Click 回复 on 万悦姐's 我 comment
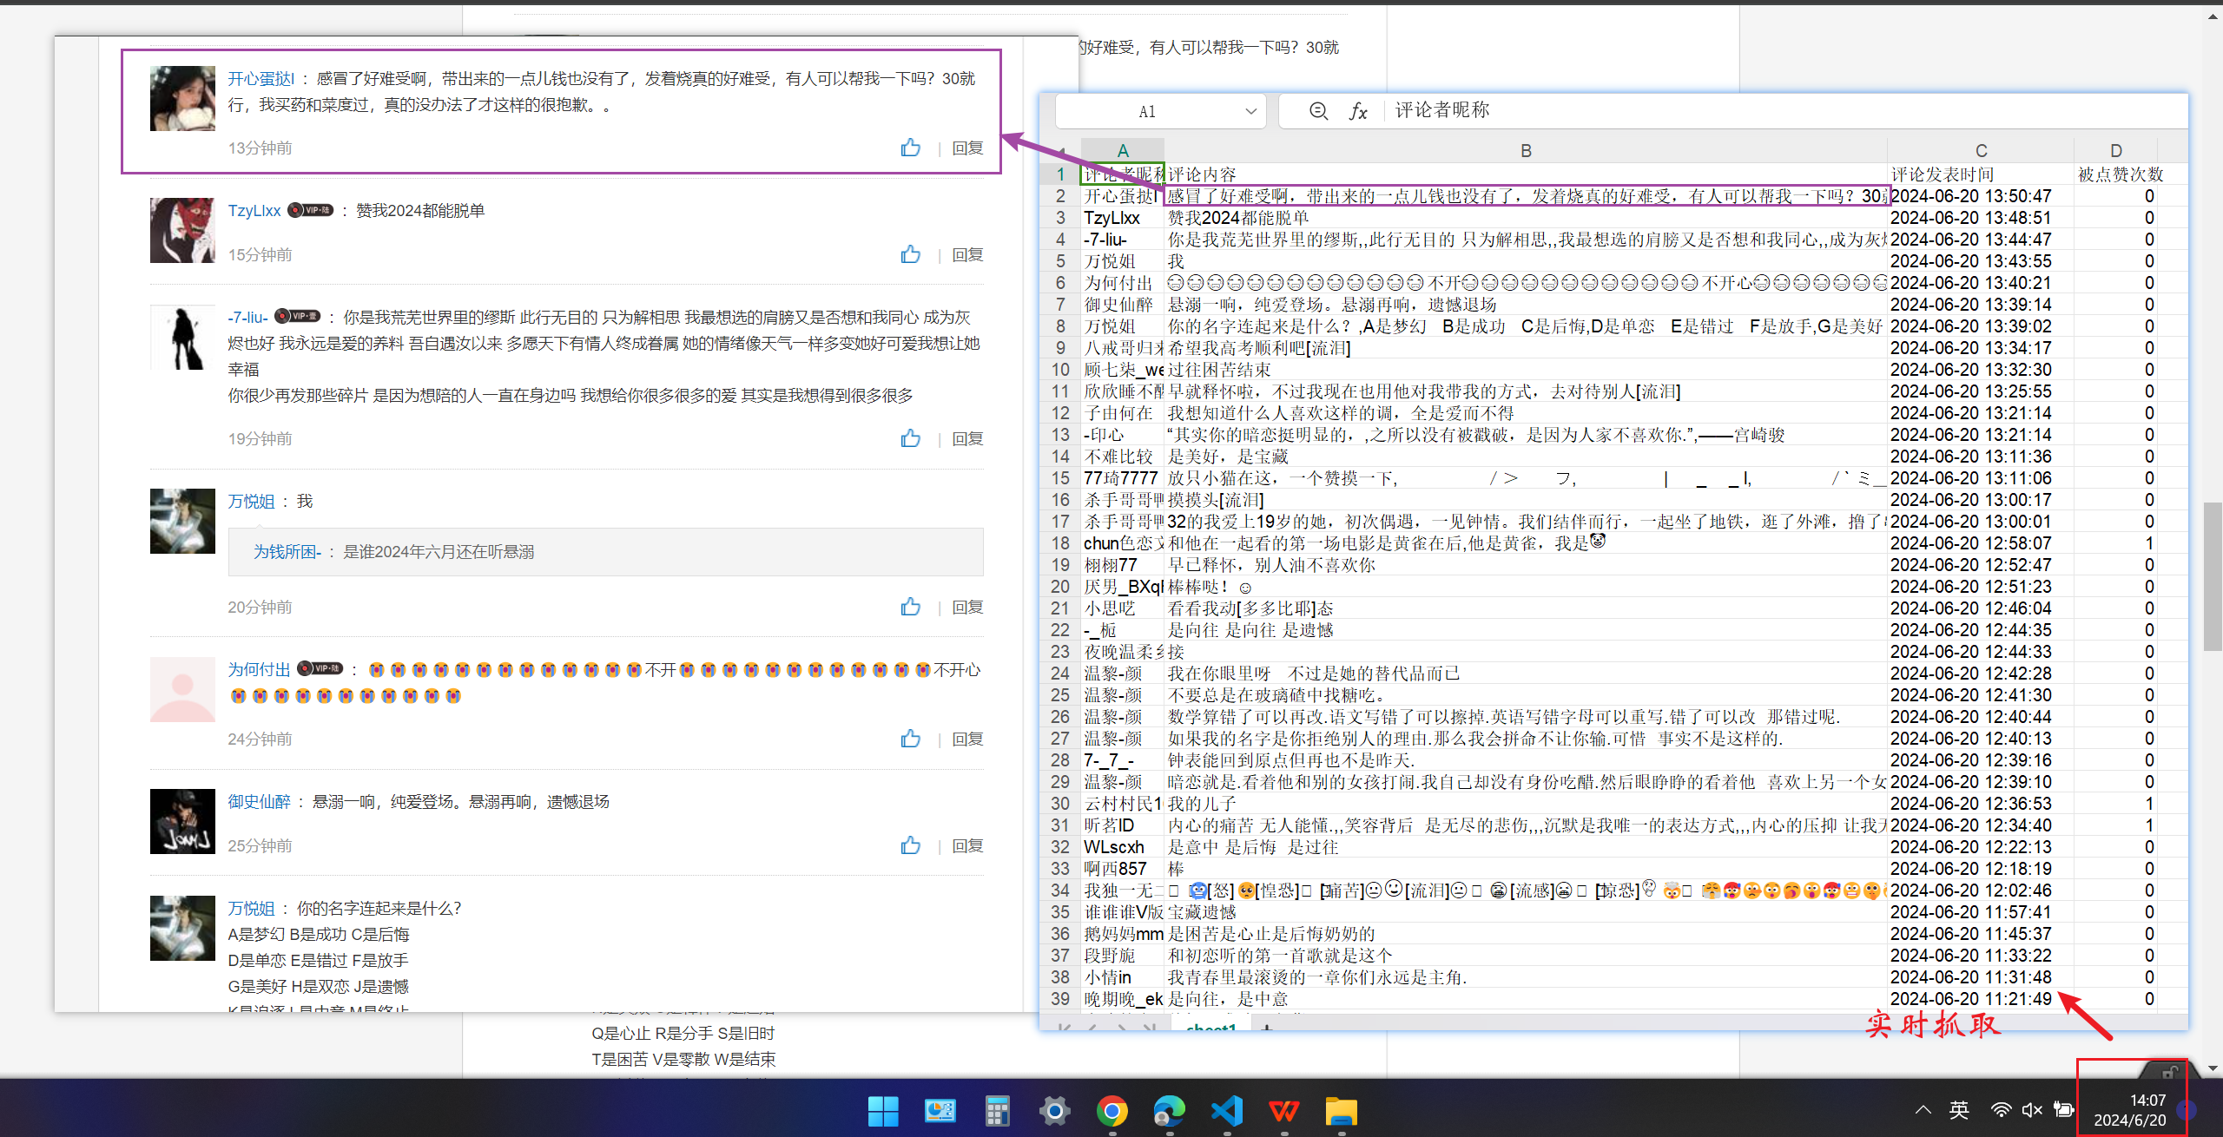The image size is (2223, 1137). [967, 608]
